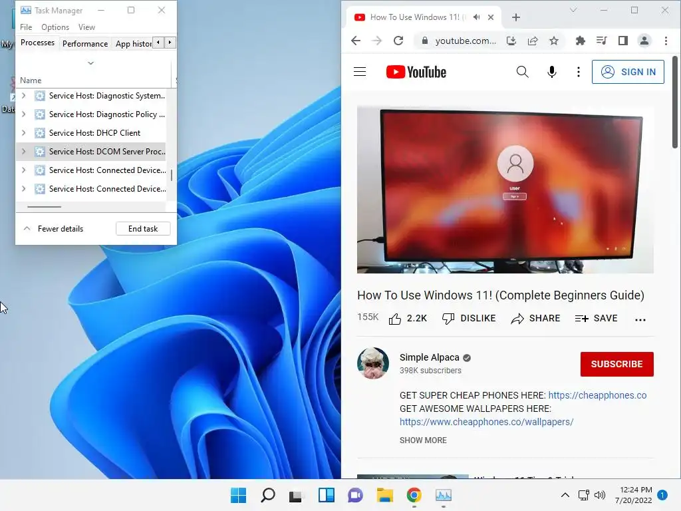The image size is (681, 511).
Task: Open Task Manager Options menu
Action: click(55, 27)
